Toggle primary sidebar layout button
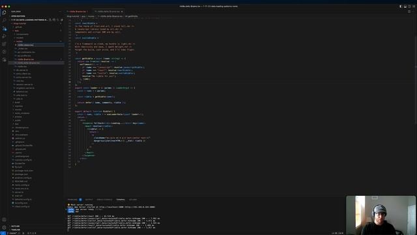Screen dimensions: 417x235 pyautogui.click(x=401, y=7)
